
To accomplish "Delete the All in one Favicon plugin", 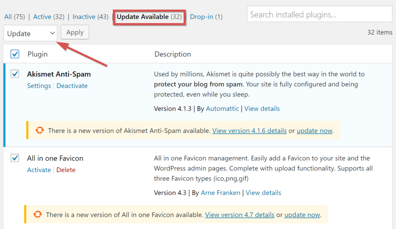I will 66,170.
